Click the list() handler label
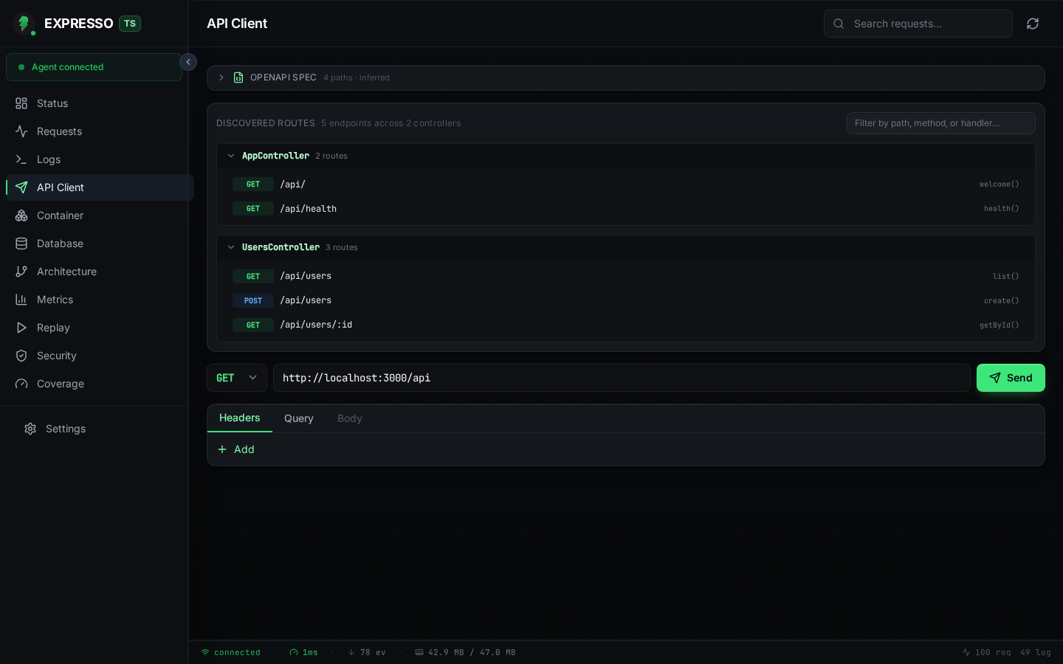Viewport: 1063px width, 664px height. (1005, 276)
